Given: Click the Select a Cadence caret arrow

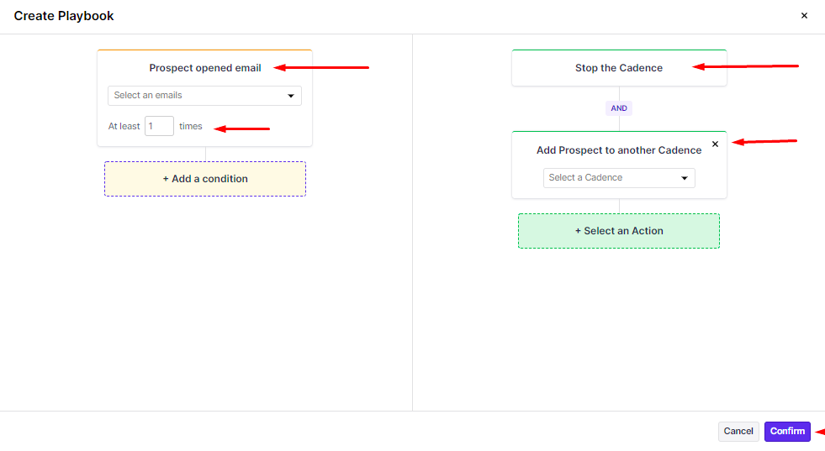Looking at the screenshot, I should pos(685,178).
